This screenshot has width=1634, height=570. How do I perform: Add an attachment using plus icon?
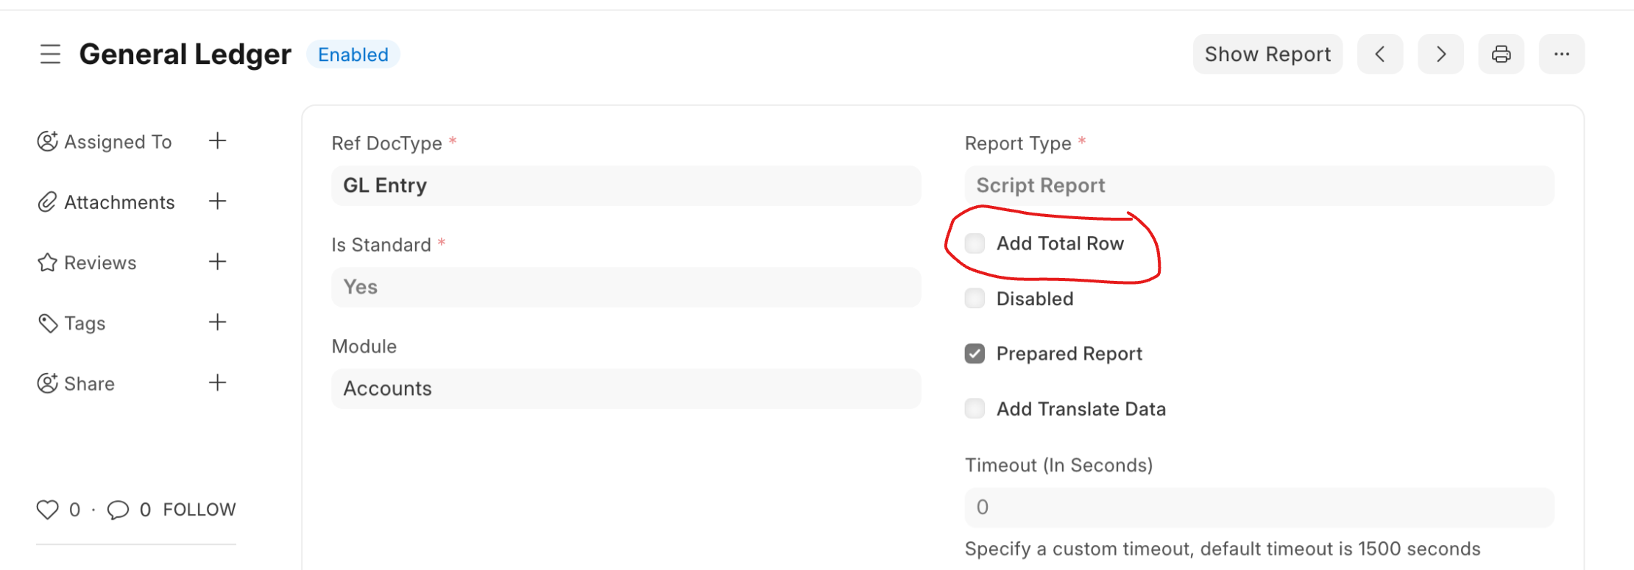[217, 201]
